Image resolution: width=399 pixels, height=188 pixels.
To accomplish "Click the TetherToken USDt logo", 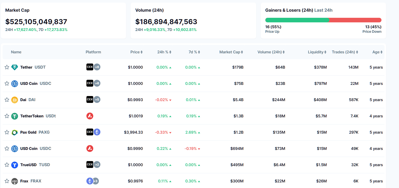I will pyautogui.click(x=15, y=116).
